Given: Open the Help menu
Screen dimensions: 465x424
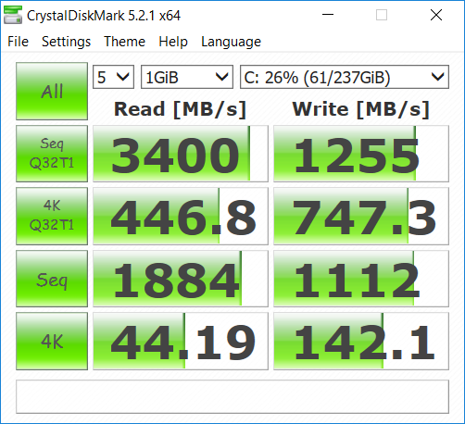Looking at the screenshot, I should pos(173,42).
